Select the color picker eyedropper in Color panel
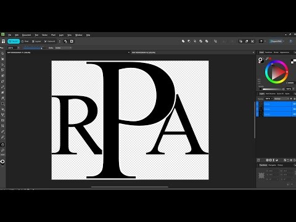The height and width of the screenshot is (222, 296). [268, 59]
